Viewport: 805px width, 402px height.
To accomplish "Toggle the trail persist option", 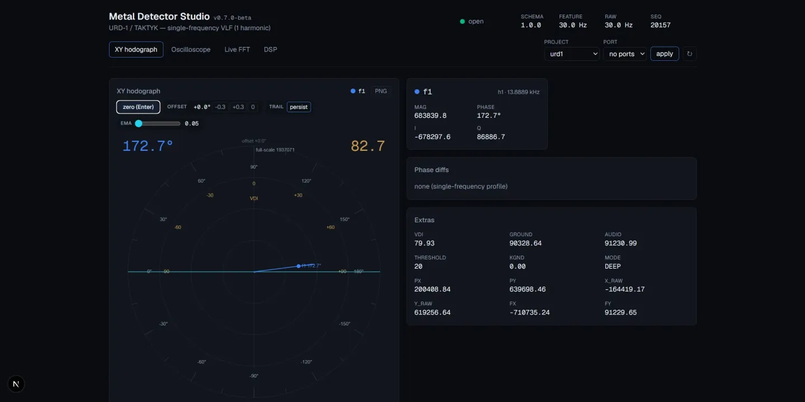I will [x=299, y=107].
